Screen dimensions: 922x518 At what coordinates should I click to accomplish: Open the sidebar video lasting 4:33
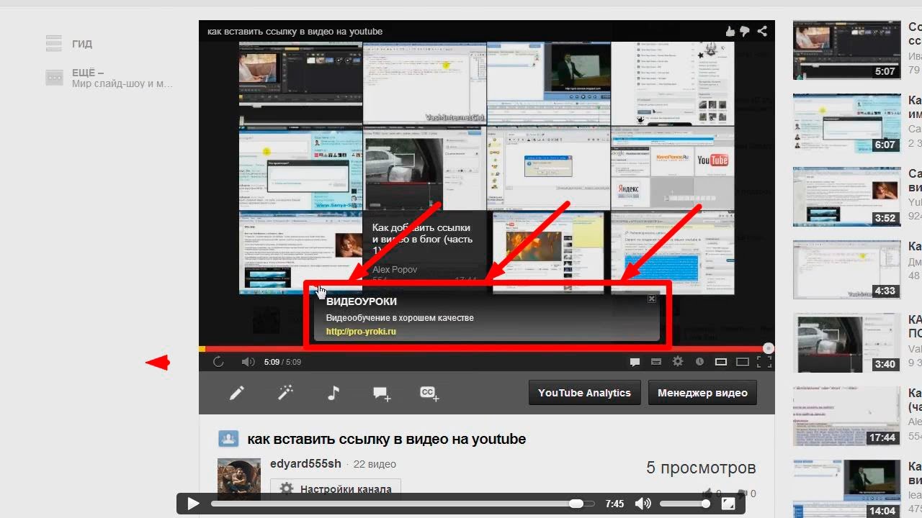846,270
